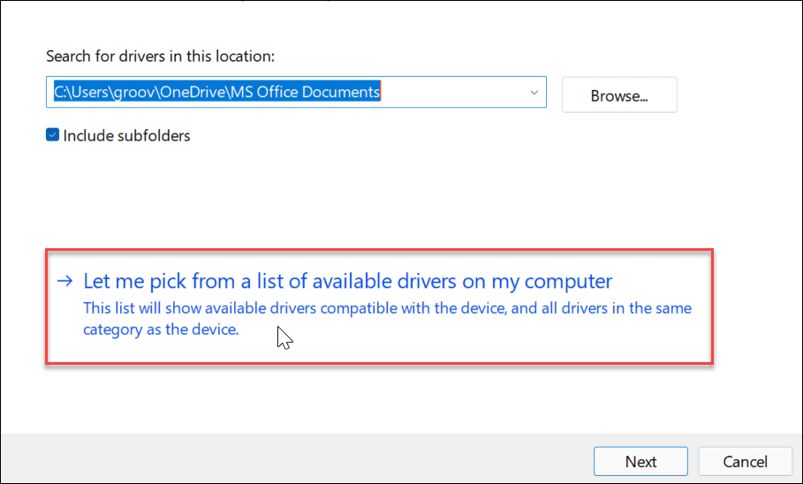Image resolution: width=803 pixels, height=484 pixels.
Task: Choose Let me pick from a list link
Action: [x=347, y=282]
